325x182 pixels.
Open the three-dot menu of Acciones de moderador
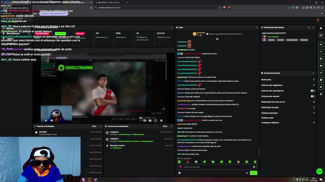click(x=171, y=126)
